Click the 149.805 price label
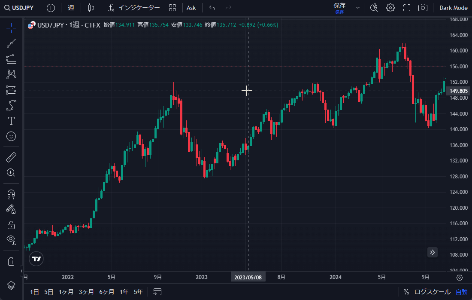The image size is (472, 300). [x=458, y=91]
